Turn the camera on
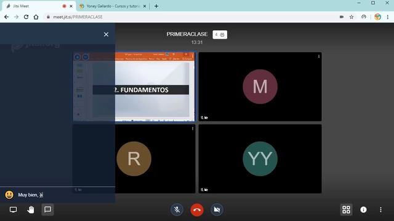This screenshot has height=221, width=394. tap(217, 210)
